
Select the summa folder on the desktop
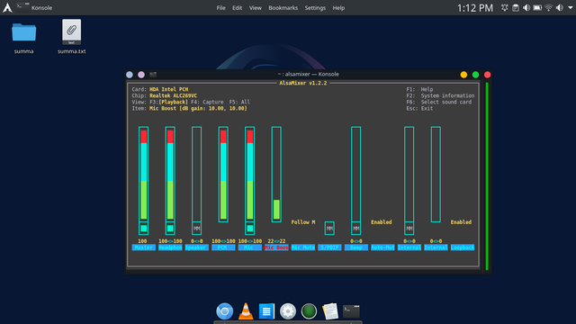pos(24,36)
